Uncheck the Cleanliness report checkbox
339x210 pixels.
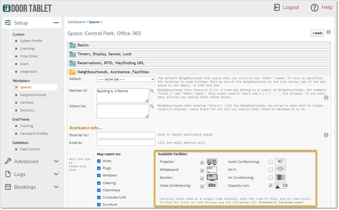pos(99,190)
